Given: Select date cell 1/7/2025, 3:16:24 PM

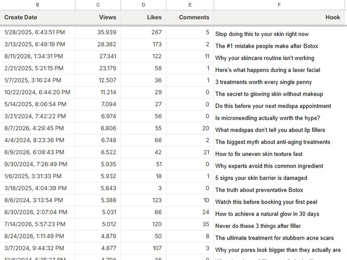Looking at the screenshot, I should [37, 80].
